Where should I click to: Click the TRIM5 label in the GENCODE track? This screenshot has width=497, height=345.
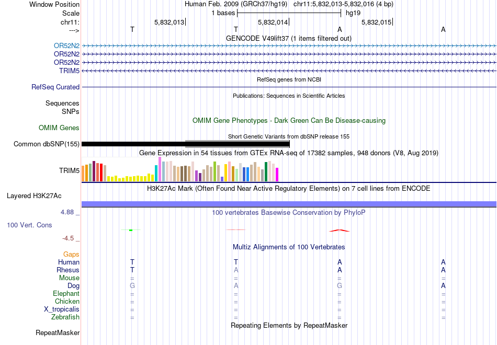[69, 71]
